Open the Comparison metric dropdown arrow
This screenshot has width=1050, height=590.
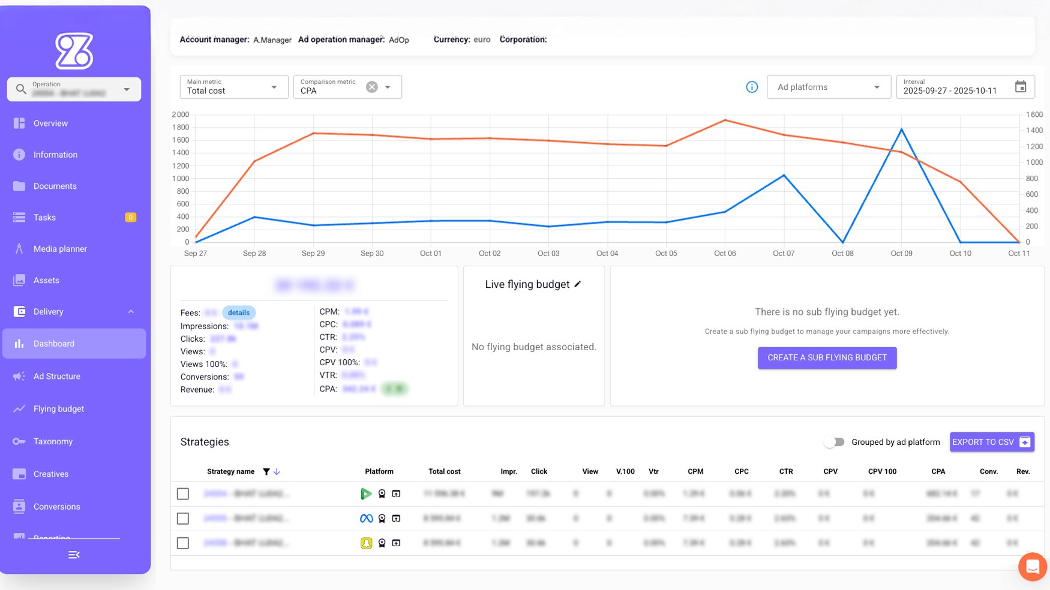[x=388, y=87]
